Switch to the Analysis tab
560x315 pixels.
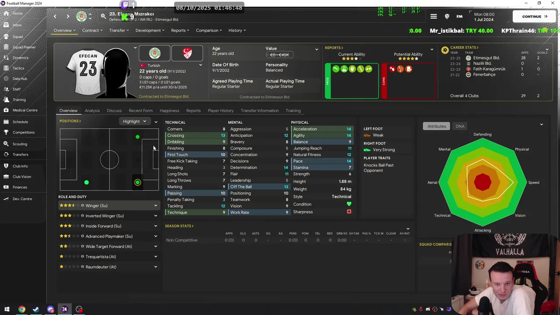click(92, 111)
